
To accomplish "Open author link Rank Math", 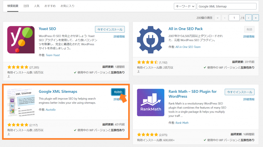I will [182, 123].
